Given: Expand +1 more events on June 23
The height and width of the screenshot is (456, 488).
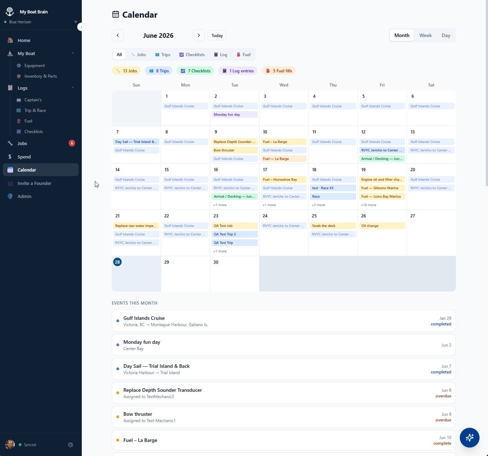Looking at the screenshot, I should coord(220,251).
